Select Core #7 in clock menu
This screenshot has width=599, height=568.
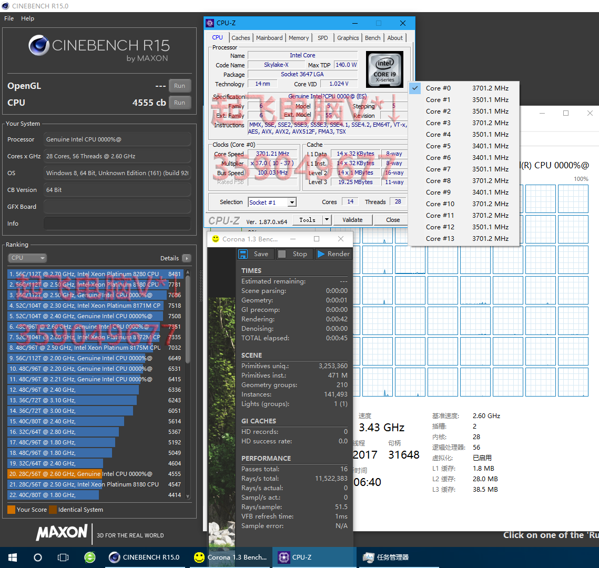click(464, 169)
